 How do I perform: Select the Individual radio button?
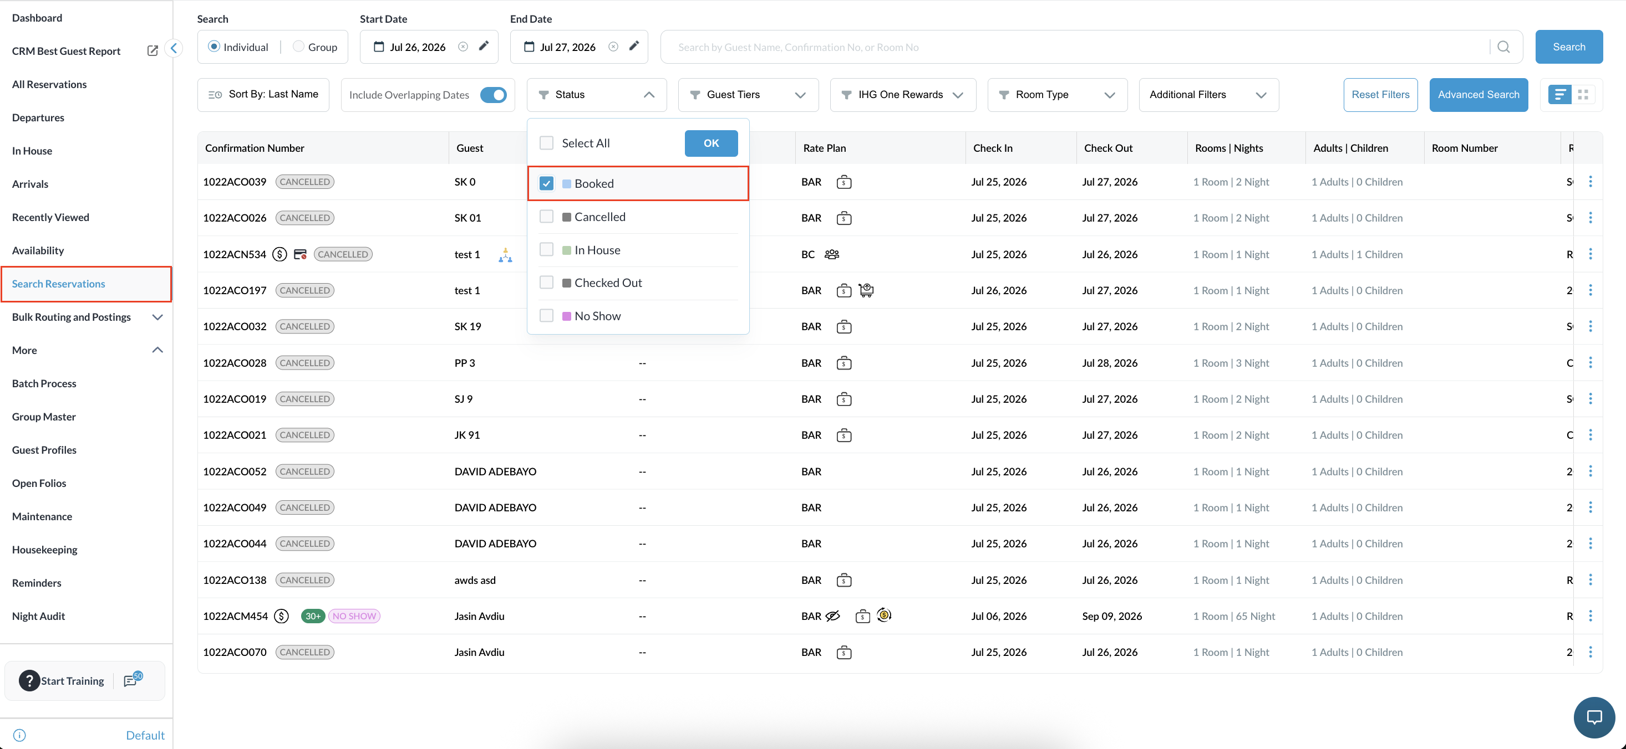(x=214, y=47)
